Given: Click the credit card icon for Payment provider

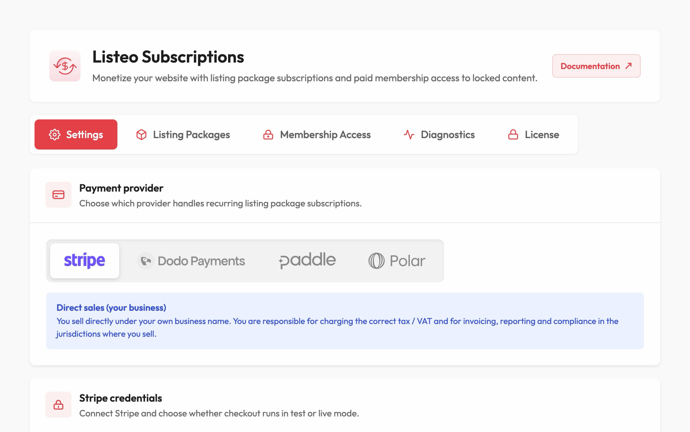Looking at the screenshot, I should pos(58,195).
